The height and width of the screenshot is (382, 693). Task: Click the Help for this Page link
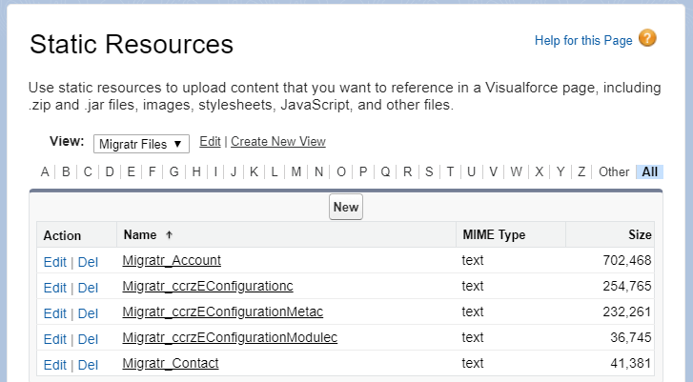pos(583,40)
